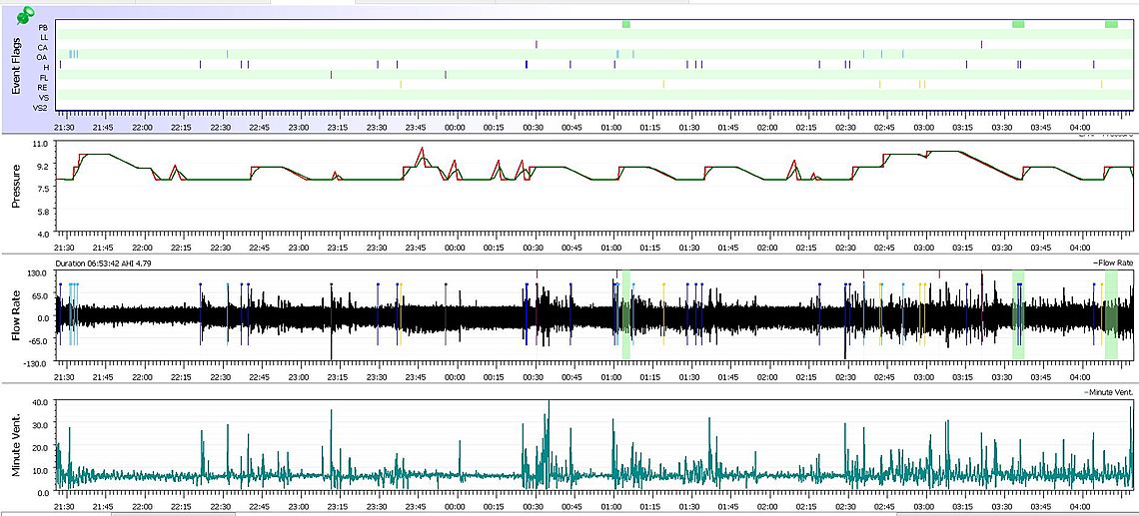Click the green highlighted band near 03:35 in Flow Rate
Screen dimensions: 1139x516
(1018, 314)
